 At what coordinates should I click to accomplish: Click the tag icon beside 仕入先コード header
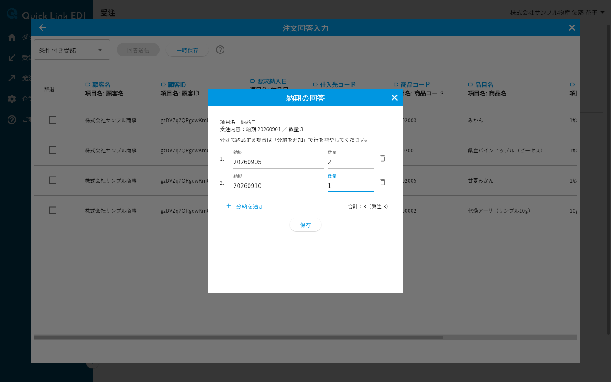pyautogui.click(x=315, y=85)
